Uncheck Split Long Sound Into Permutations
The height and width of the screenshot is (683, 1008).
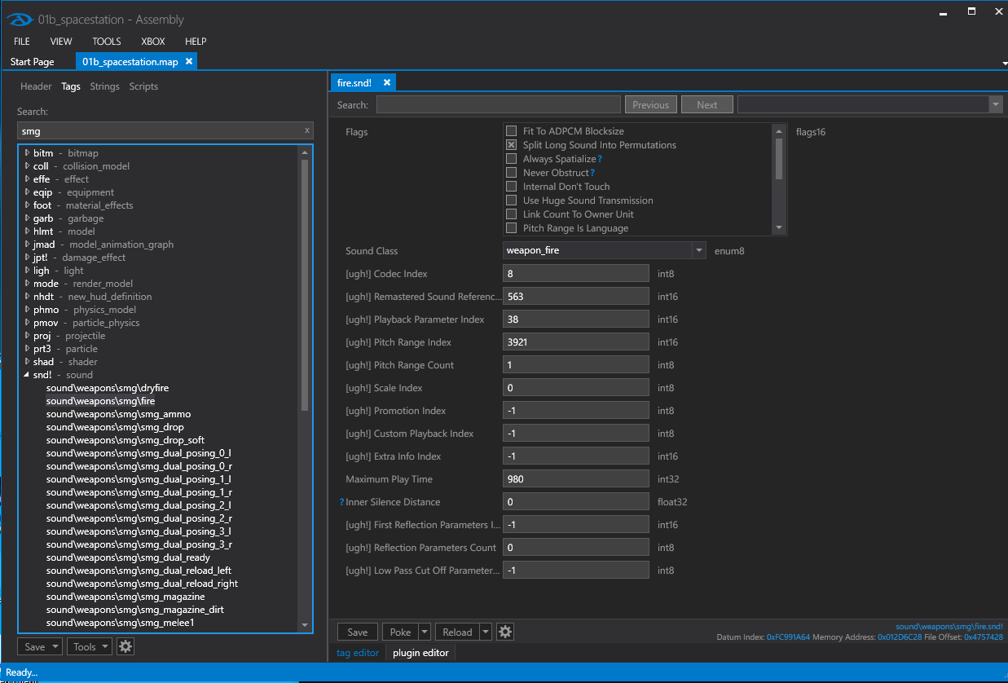511,144
